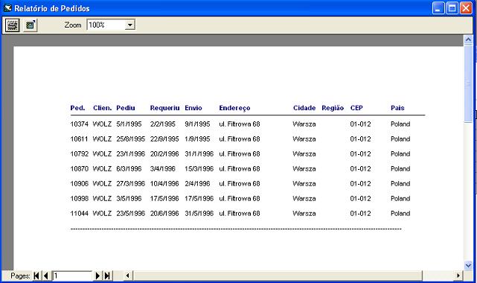Click the Relatório de Pedidos title icon
Viewport: 477px width, 283px height.
[7, 8]
